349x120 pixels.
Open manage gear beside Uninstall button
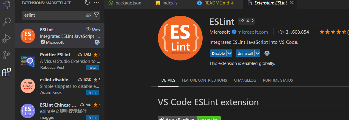pyautogui.click(x=267, y=53)
